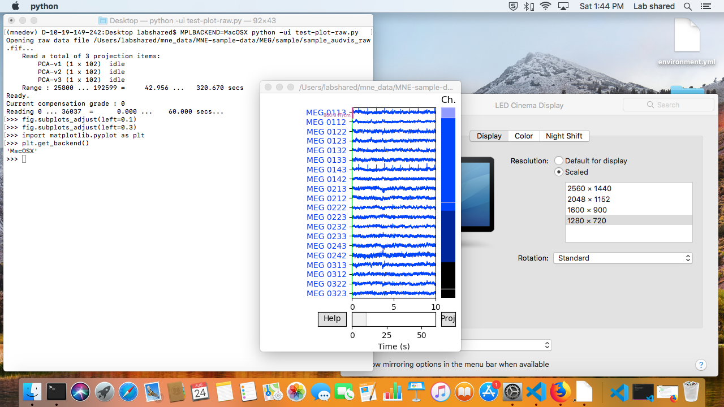Open Firefox from the dock

pos(560,392)
